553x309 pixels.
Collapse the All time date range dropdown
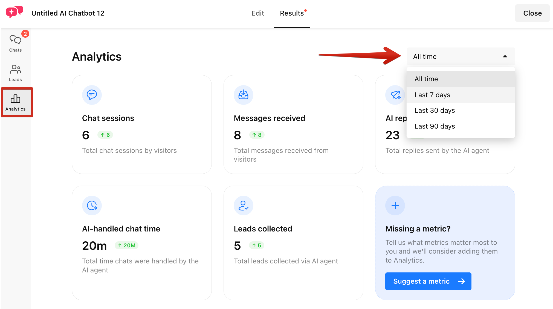461,57
